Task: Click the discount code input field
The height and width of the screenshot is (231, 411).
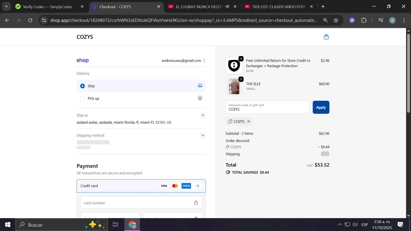Action: (267, 107)
